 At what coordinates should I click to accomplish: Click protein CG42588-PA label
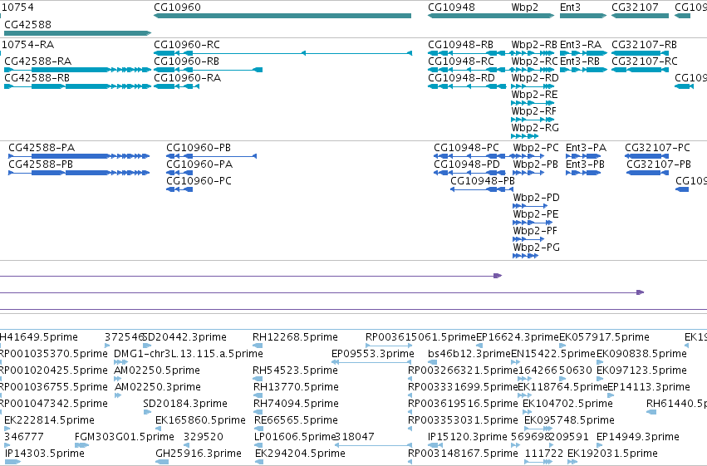[42, 148]
